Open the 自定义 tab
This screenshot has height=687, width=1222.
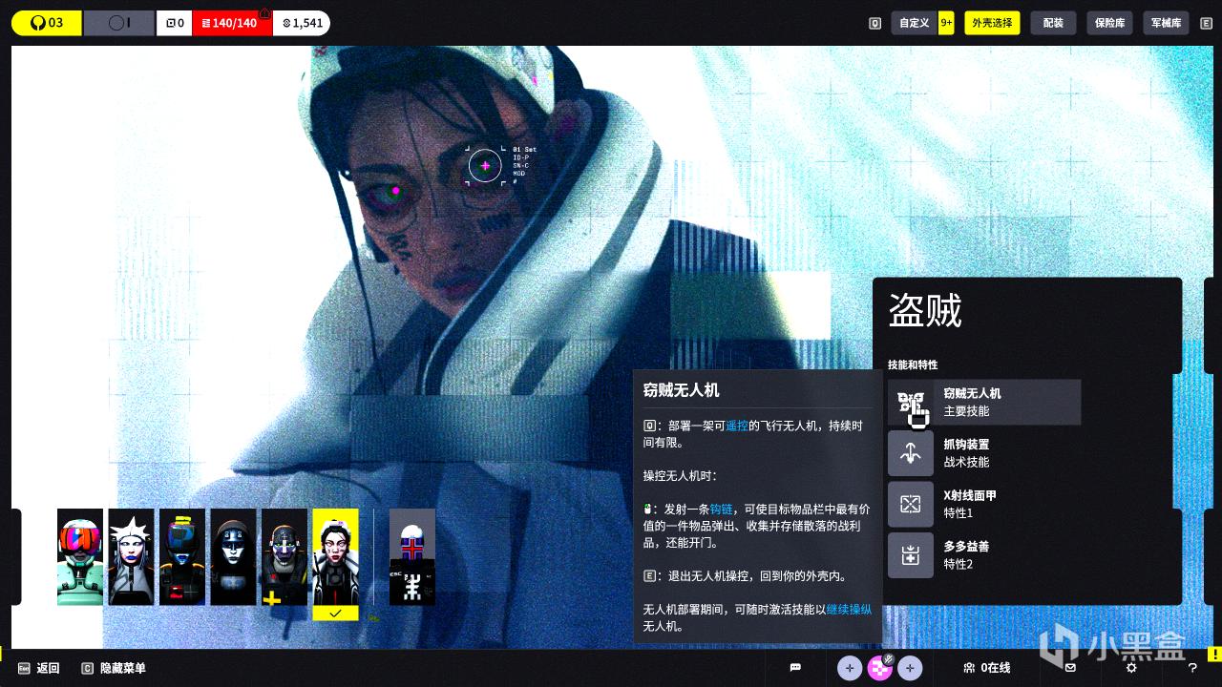point(914,23)
